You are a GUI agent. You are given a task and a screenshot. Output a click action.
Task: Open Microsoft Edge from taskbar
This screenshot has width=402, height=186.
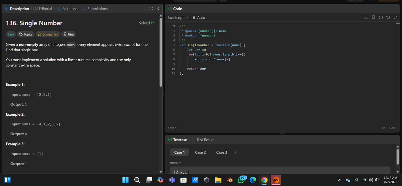tap(253, 180)
